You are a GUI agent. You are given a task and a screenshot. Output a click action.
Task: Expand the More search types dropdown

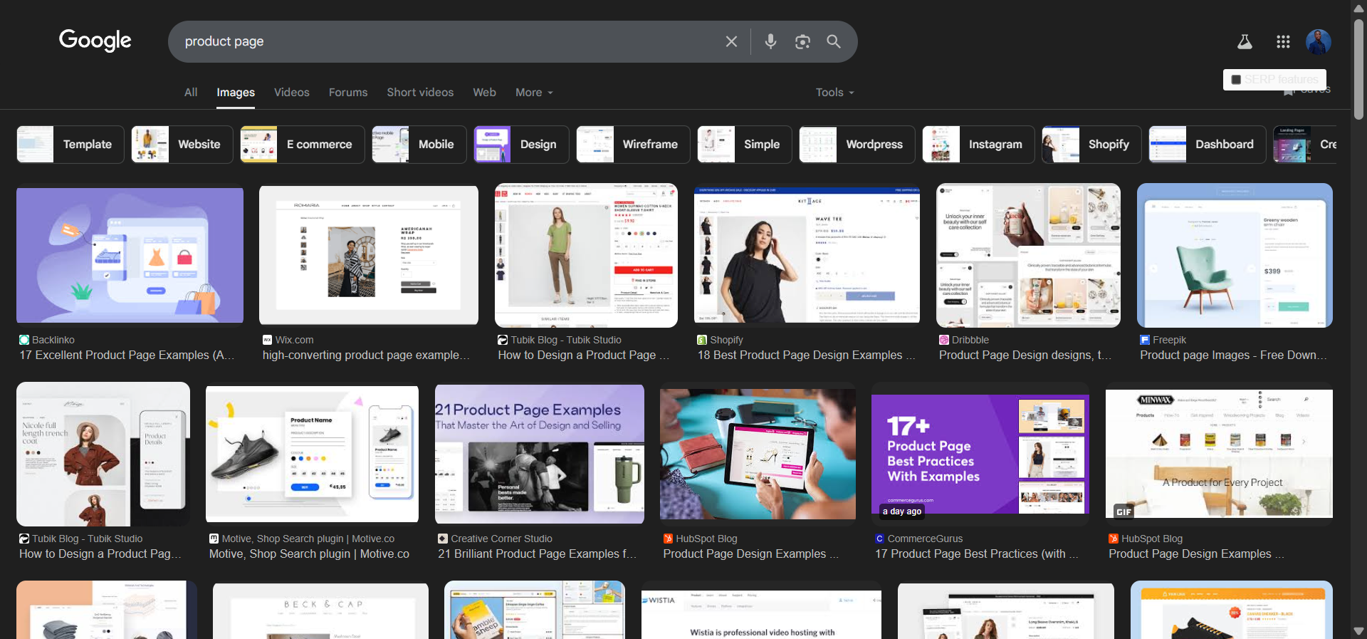tap(534, 93)
